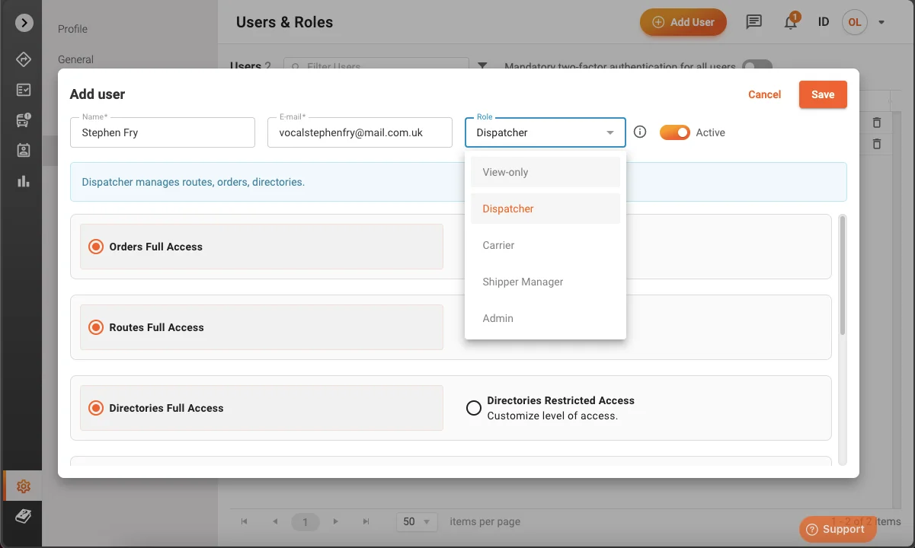This screenshot has height=548, width=915.
Task: Choose Admin from the role list
Action: pos(498,318)
